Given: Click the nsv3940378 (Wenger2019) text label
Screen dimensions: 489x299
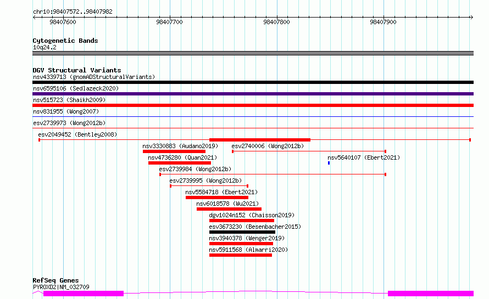Looking at the screenshot, I should [x=247, y=238].
